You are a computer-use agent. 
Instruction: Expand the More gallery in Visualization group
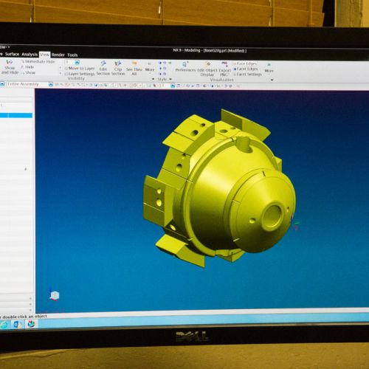(269, 68)
